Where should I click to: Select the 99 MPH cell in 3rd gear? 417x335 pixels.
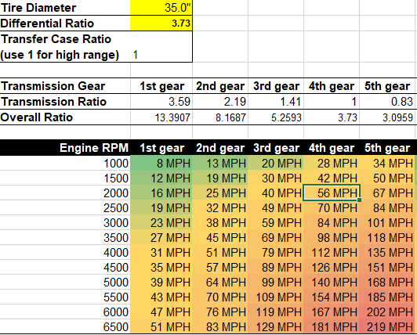[276, 282]
